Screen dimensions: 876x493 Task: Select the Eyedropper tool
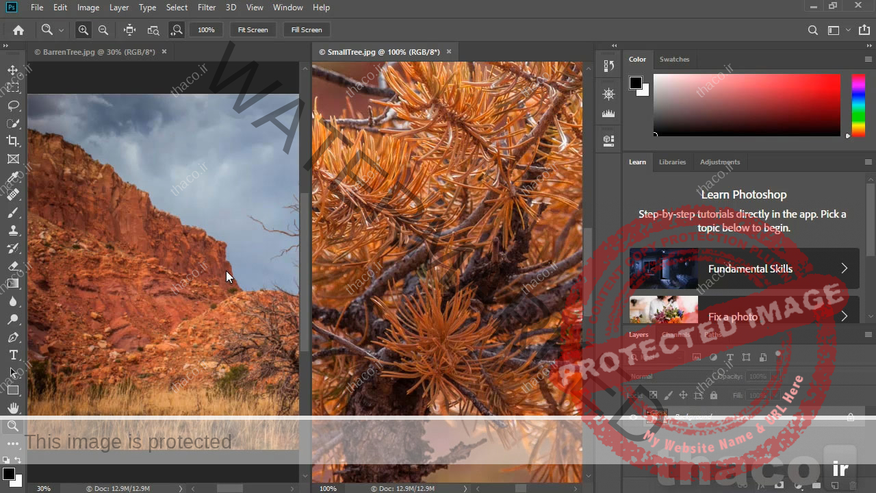[13, 177]
